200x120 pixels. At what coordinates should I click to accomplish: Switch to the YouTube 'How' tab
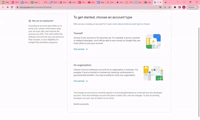[91, 2]
